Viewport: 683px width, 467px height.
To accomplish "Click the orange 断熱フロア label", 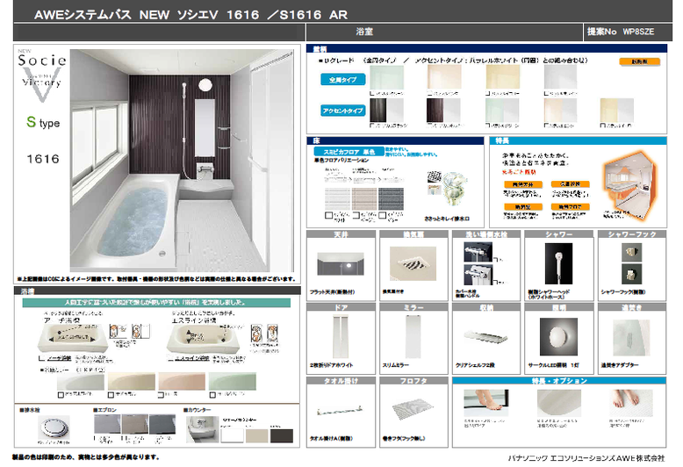I will pyautogui.click(x=570, y=207).
